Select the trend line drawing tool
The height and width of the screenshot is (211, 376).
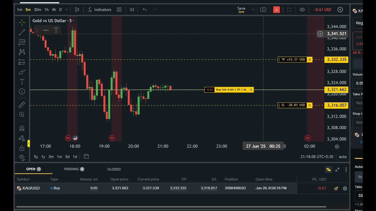point(22,33)
